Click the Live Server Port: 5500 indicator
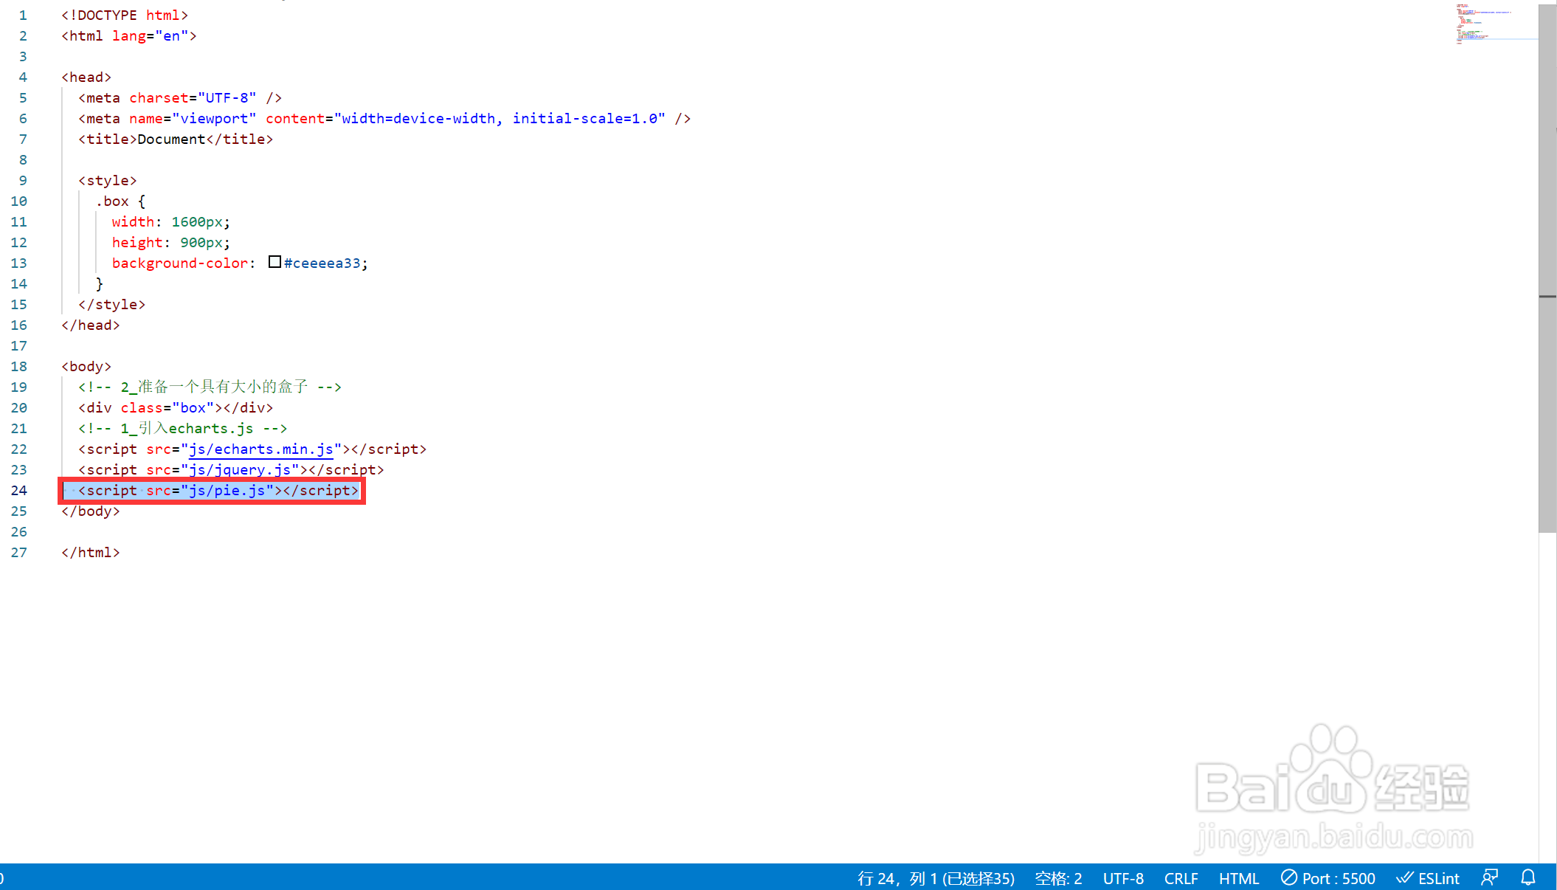 1328,878
